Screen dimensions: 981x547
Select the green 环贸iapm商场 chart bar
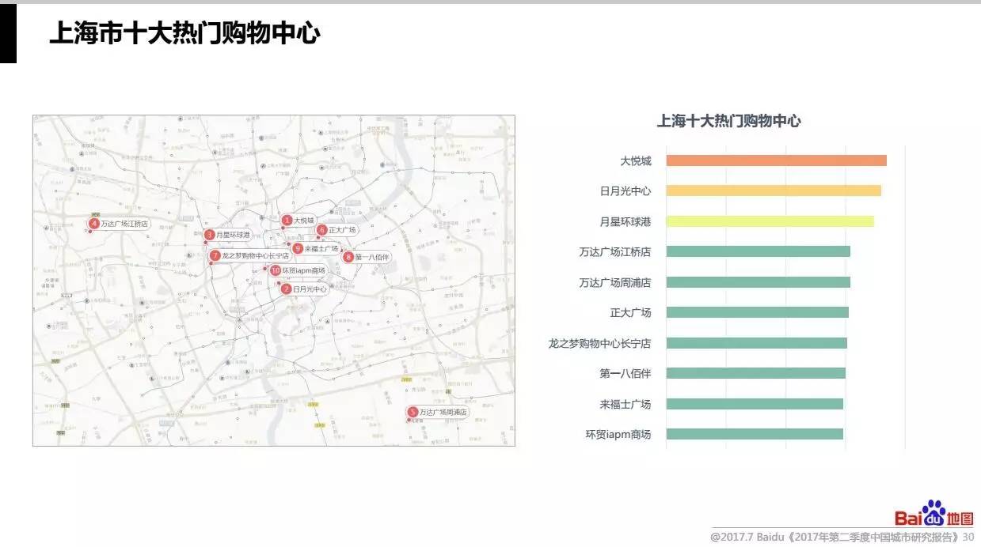(x=755, y=434)
